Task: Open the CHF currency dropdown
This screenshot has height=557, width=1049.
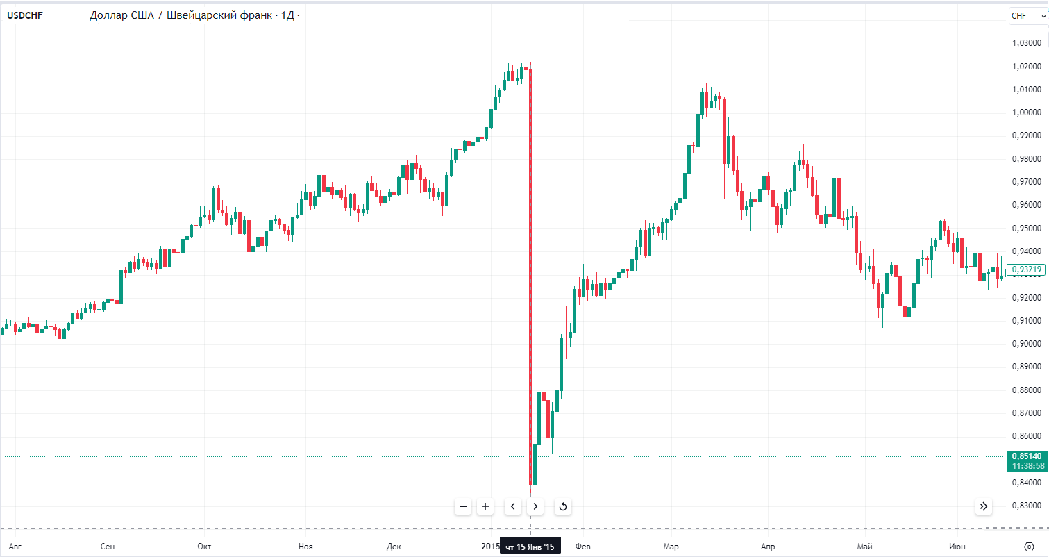Action: click(x=1027, y=16)
